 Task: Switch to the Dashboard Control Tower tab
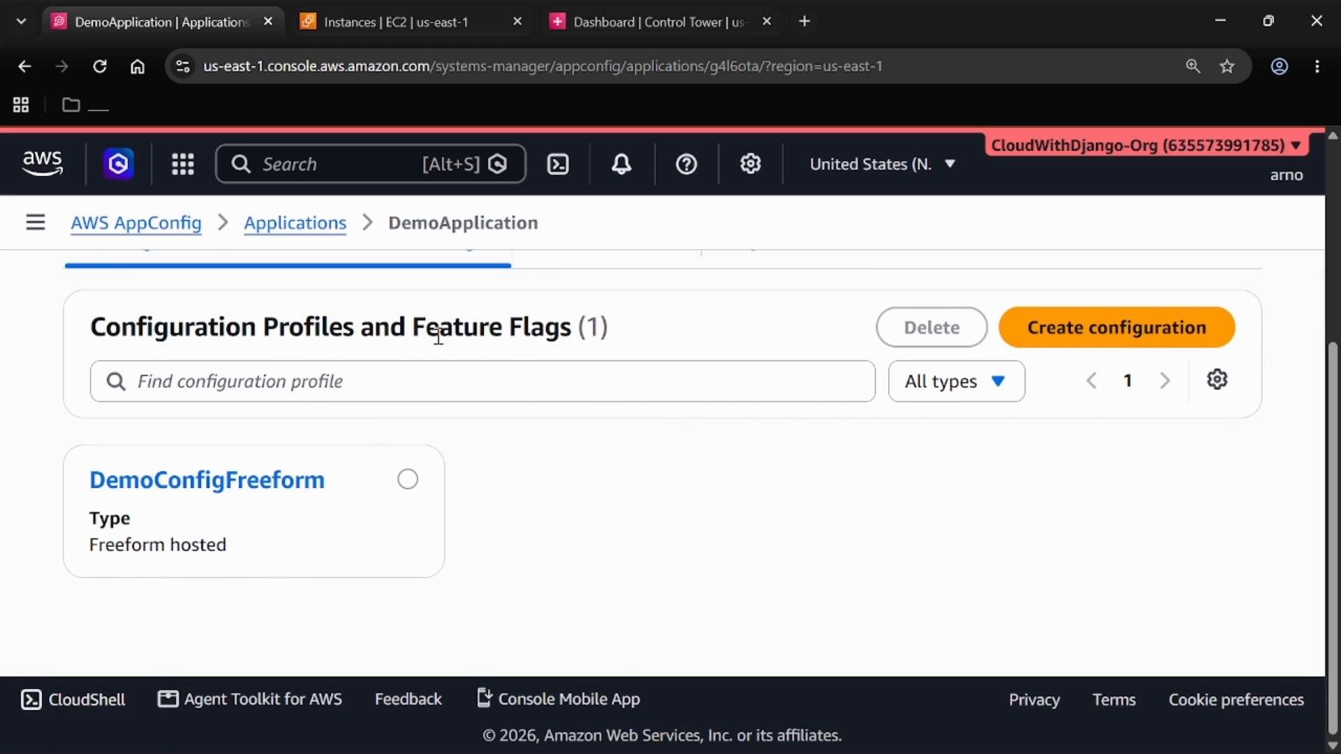660,22
